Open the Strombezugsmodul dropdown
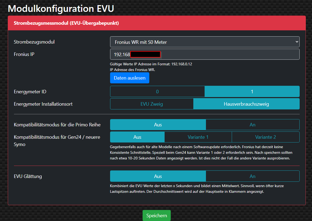 click(205, 42)
